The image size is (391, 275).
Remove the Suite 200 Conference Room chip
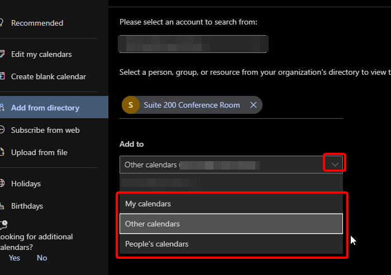(253, 105)
